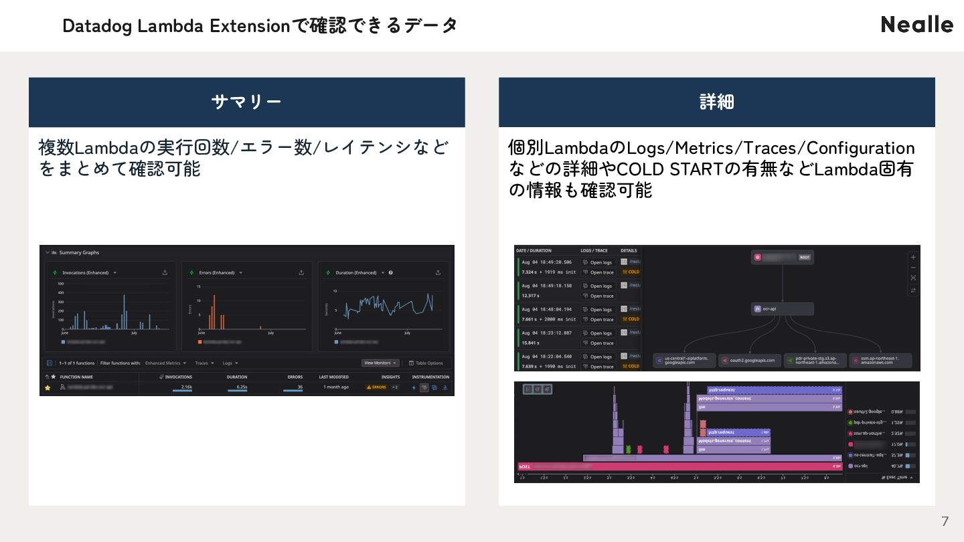Toggle the sidebar panel icon left of function count
The width and height of the screenshot is (964, 542).
tap(49, 363)
